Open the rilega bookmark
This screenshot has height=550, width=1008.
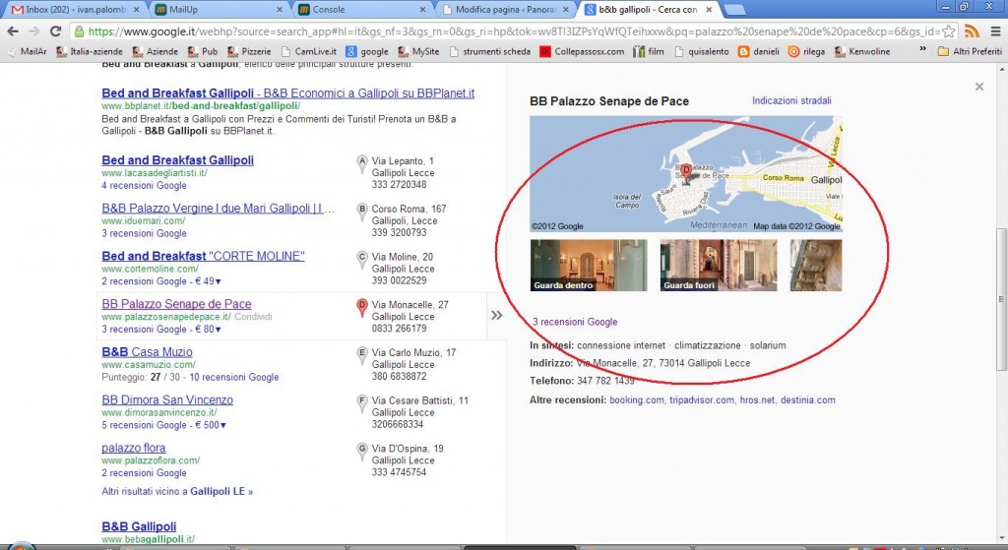(807, 51)
